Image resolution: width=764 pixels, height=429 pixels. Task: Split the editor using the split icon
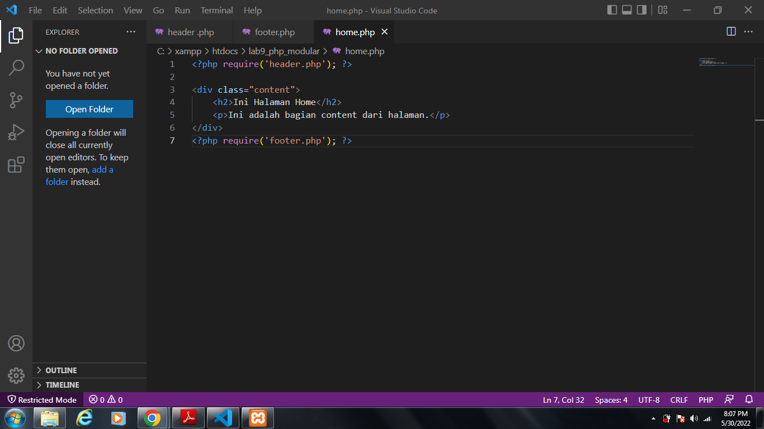tap(731, 32)
